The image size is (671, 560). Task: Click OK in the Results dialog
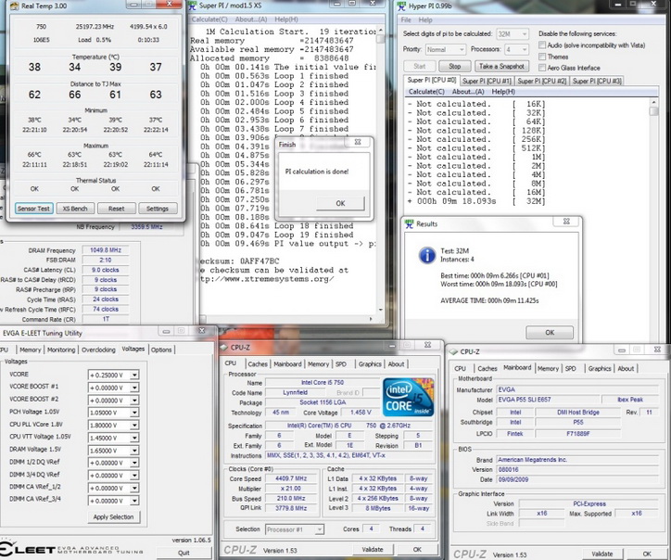[550, 333]
